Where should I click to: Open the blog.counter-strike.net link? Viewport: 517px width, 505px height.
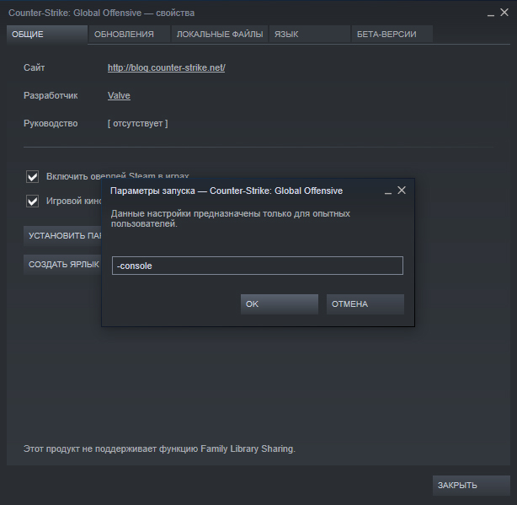click(x=167, y=67)
